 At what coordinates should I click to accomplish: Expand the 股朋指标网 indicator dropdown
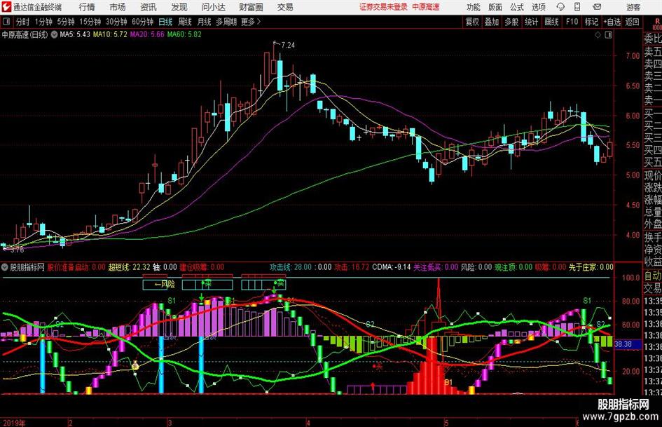coord(5,267)
